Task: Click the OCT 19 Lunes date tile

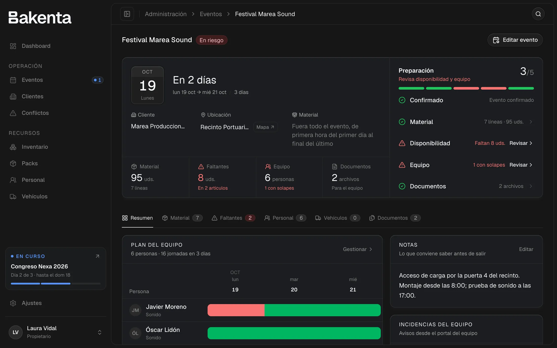Action: [147, 85]
